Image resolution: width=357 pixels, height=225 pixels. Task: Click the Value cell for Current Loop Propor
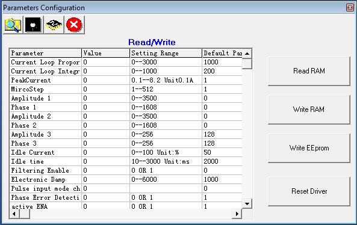(105, 62)
